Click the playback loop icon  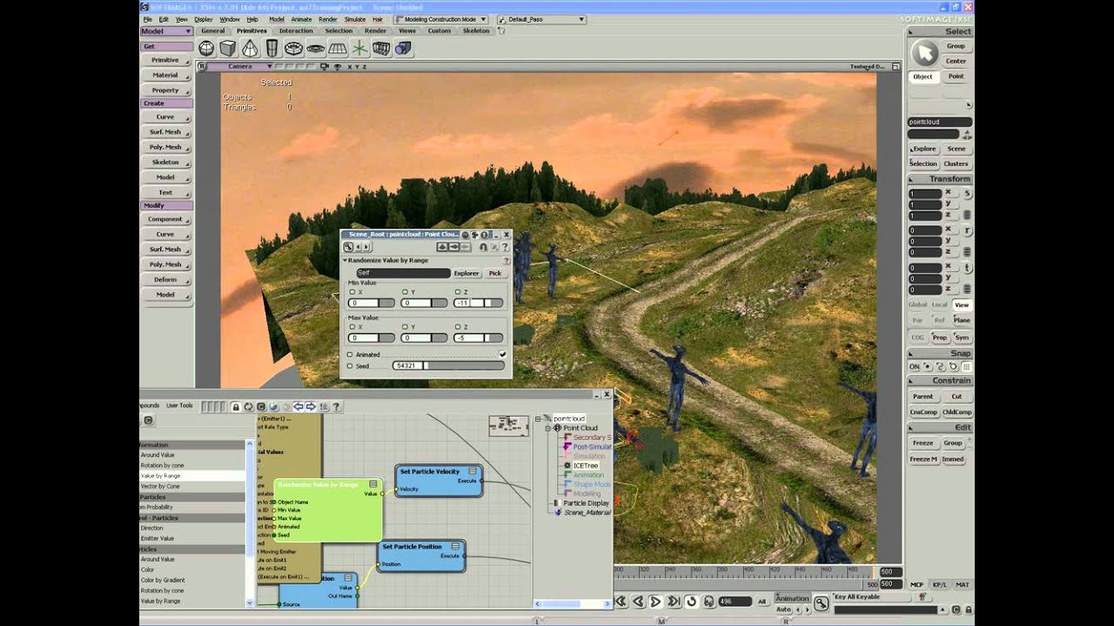point(691,601)
